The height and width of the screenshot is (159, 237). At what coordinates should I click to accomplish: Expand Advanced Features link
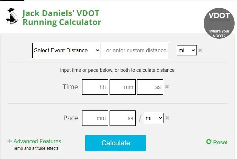37,141
